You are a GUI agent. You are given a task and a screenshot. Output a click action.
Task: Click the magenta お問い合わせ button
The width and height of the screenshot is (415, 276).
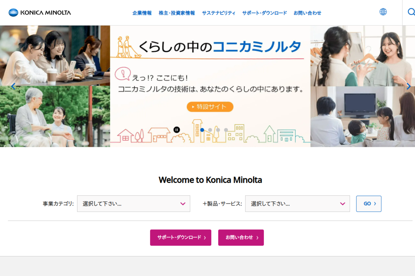(241, 237)
